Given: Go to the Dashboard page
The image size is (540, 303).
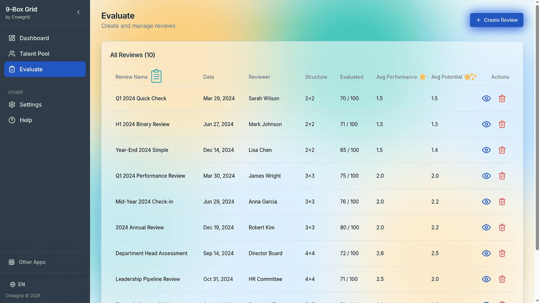Looking at the screenshot, I should (34, 38).
